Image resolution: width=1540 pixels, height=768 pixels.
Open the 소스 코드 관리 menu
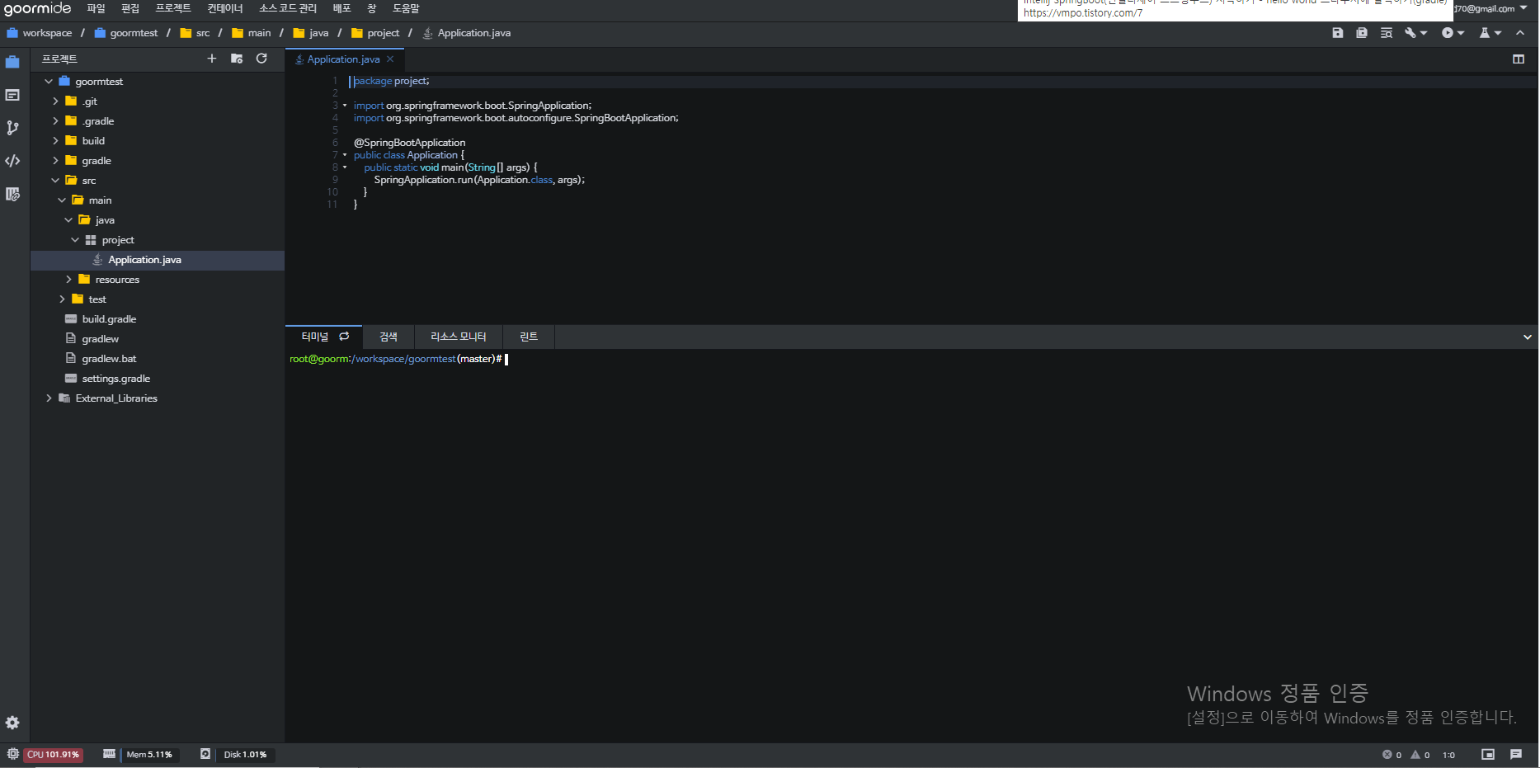(288, 8)
